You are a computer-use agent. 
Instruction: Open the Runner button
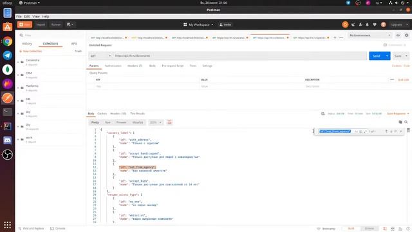coord(56,24)
